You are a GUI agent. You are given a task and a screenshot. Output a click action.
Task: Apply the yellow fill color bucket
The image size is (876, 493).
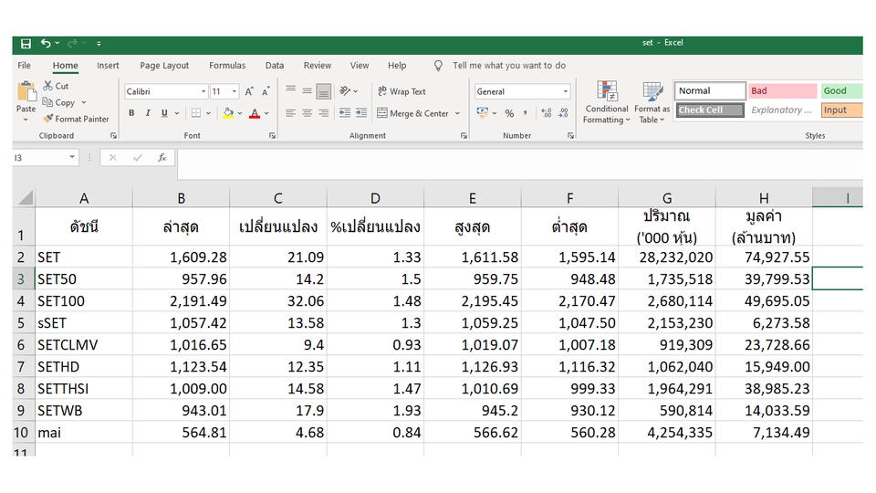228,113
